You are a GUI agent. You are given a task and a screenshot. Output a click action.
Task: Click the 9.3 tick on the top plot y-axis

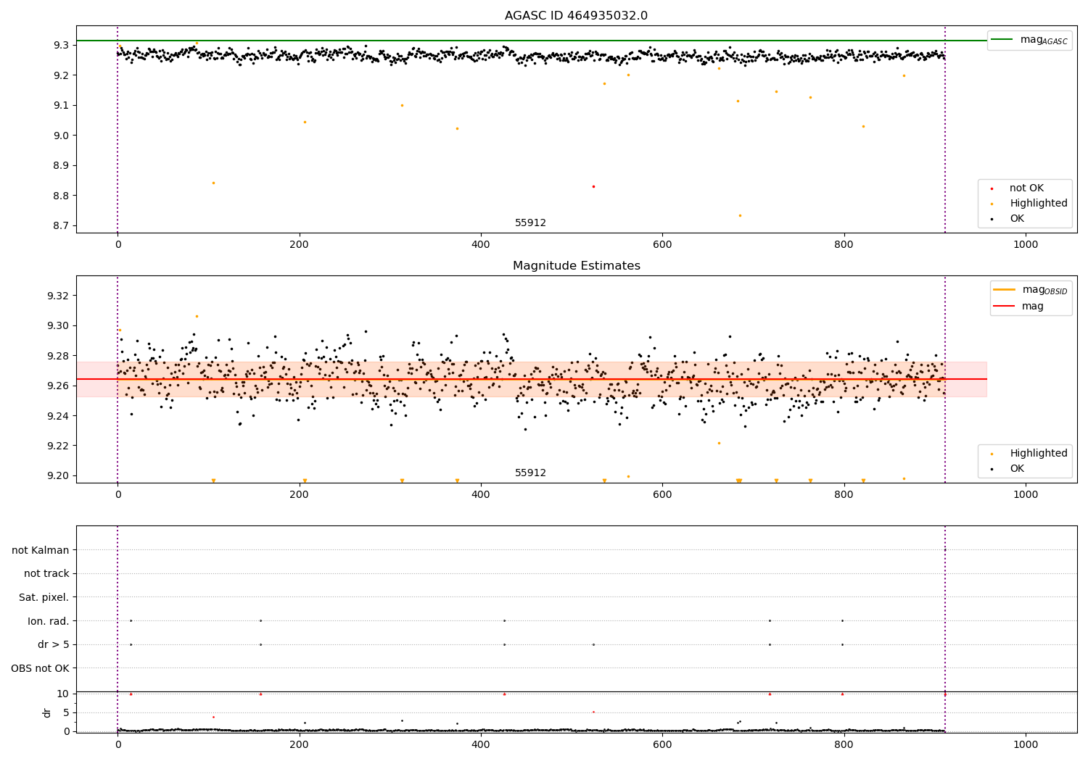(x=62, y=46)
